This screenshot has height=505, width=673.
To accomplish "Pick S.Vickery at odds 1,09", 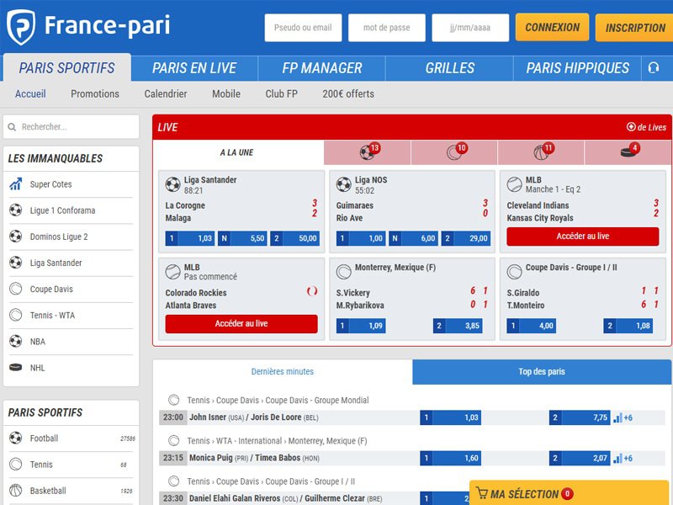I will [361, 326].
